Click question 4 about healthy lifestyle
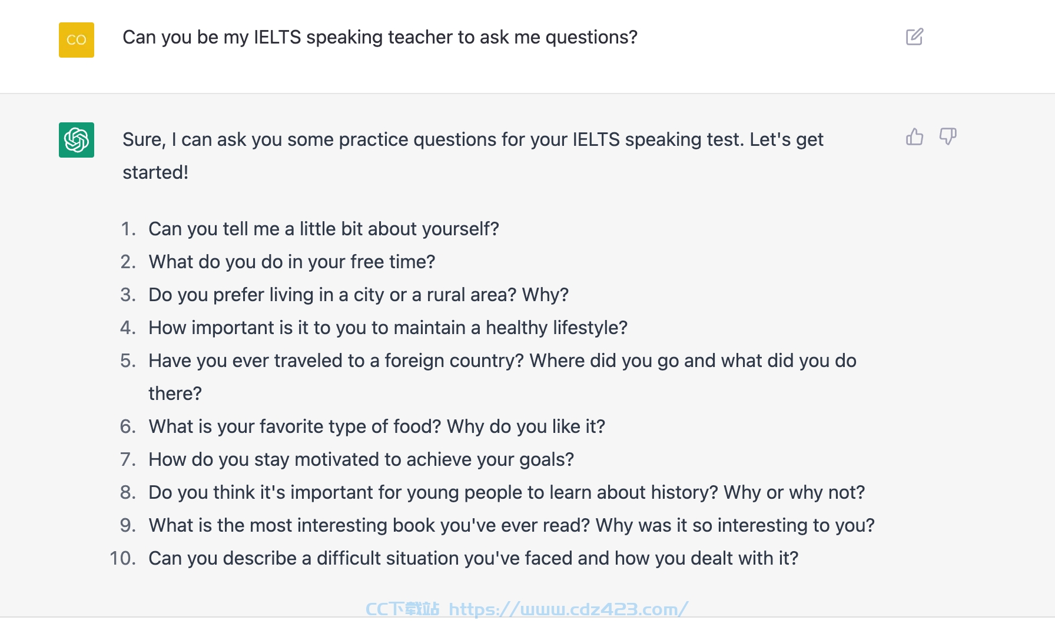 [x=388, y=328]
